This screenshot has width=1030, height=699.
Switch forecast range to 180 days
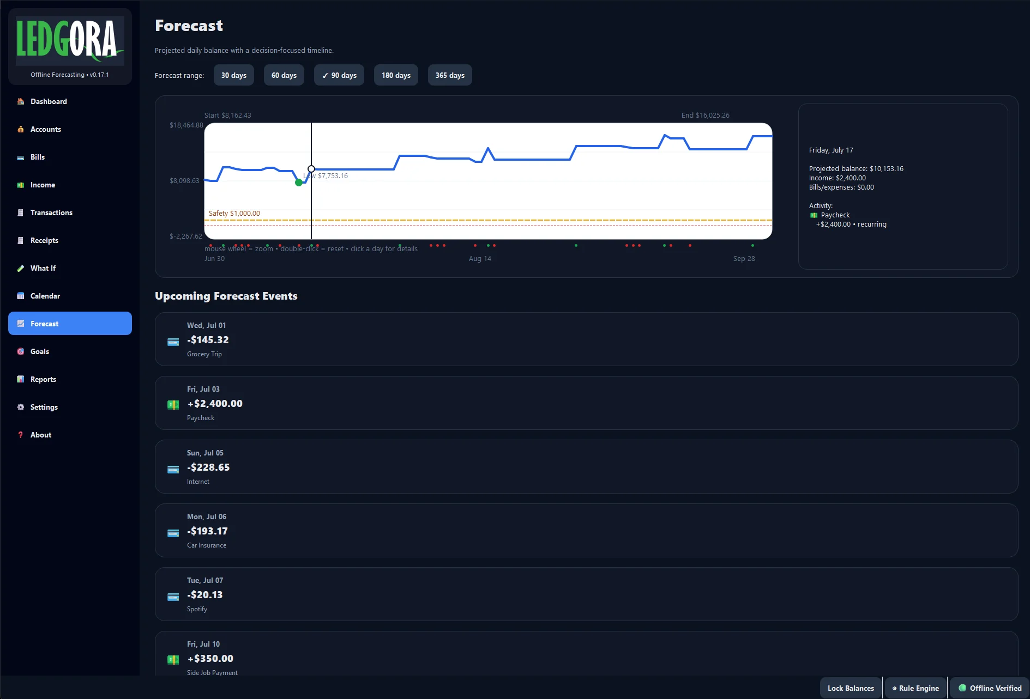tap(396, 75)
